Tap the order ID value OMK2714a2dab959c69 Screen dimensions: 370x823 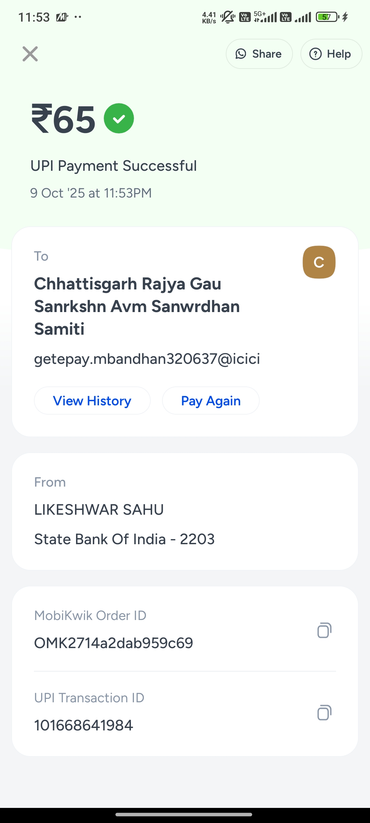[x=113, y=643]
